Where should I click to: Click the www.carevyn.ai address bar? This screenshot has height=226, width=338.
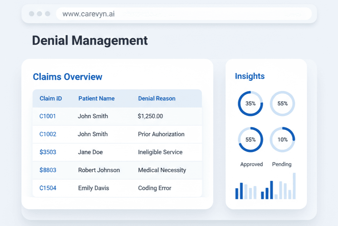click(183, 14)
